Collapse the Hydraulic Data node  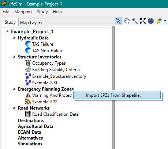click(x=14, y=38)
